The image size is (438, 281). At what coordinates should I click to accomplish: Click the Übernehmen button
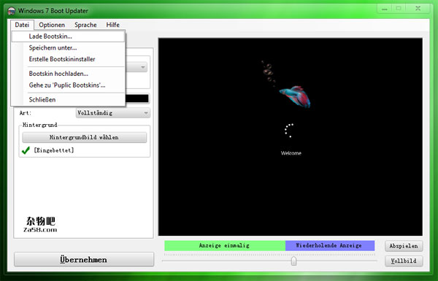point(84,260)
